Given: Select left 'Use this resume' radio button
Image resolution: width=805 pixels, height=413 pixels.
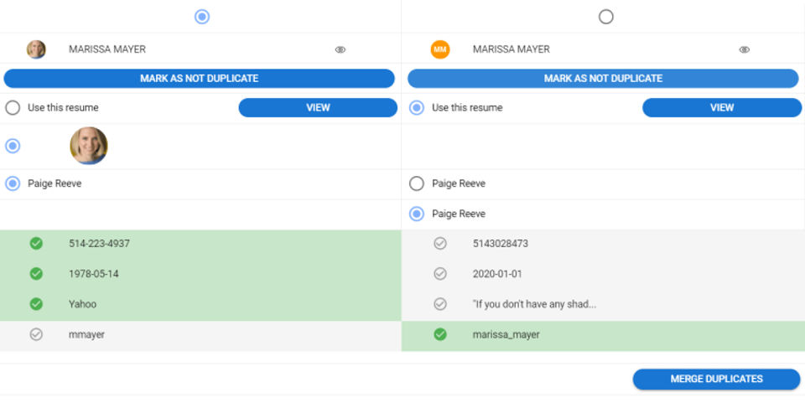Looking at the screenshot, I should tap(13, 108).
